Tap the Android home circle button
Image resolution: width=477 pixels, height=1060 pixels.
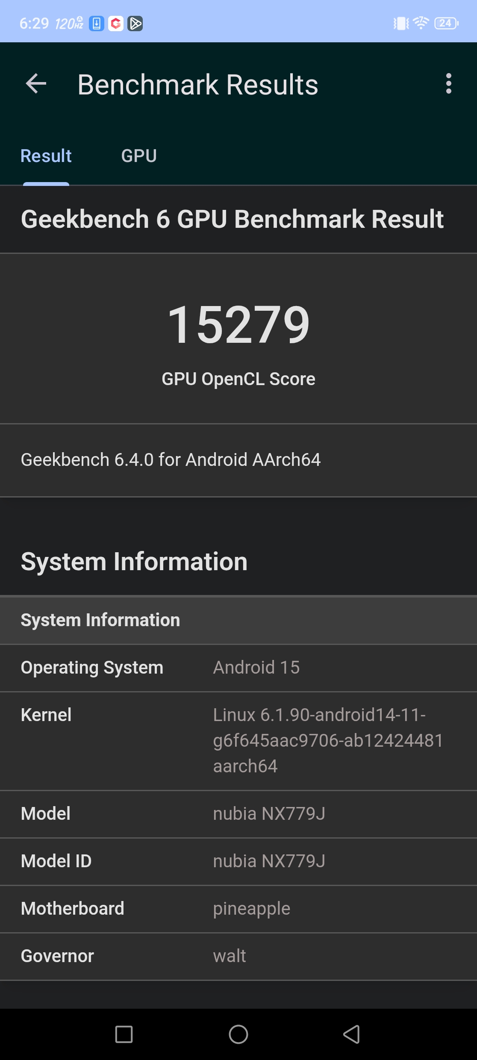(238, 1034)
